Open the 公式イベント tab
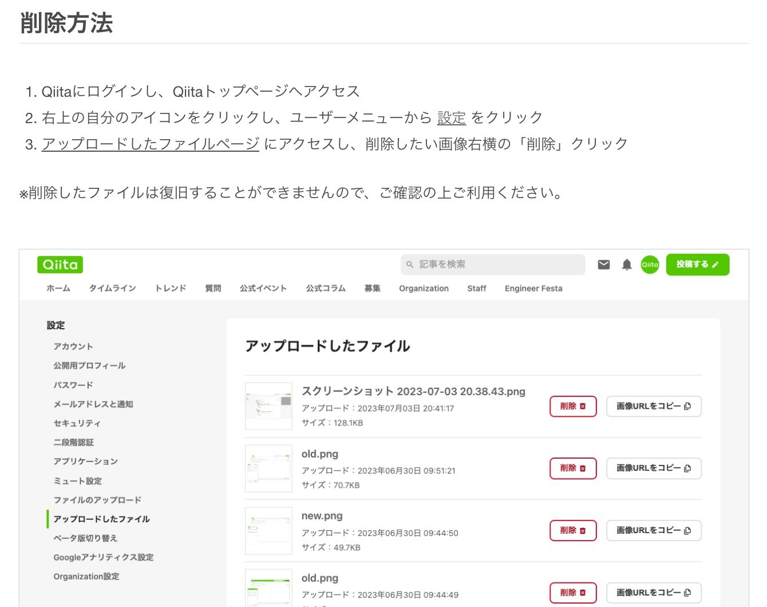767x607 pixels. [x=263, y=289]
